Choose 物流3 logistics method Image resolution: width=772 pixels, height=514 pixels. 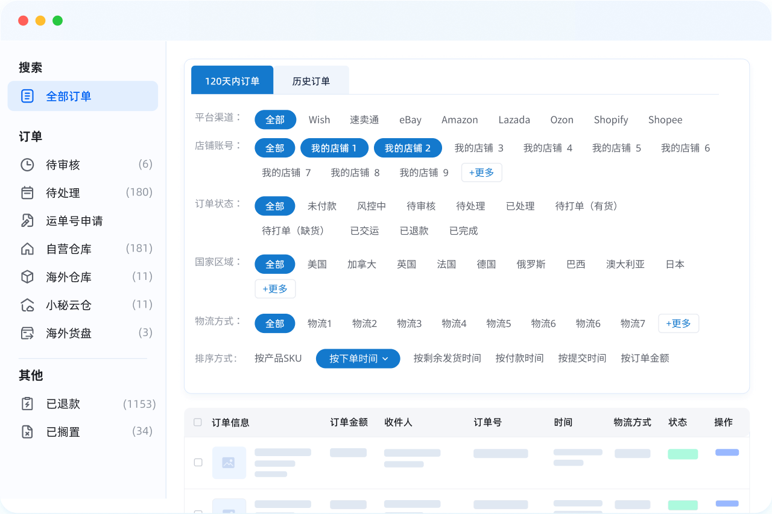pos(410,323)
